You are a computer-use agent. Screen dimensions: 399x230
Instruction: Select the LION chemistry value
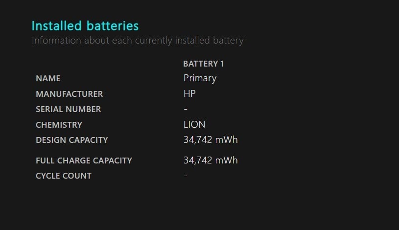(194, 124)
